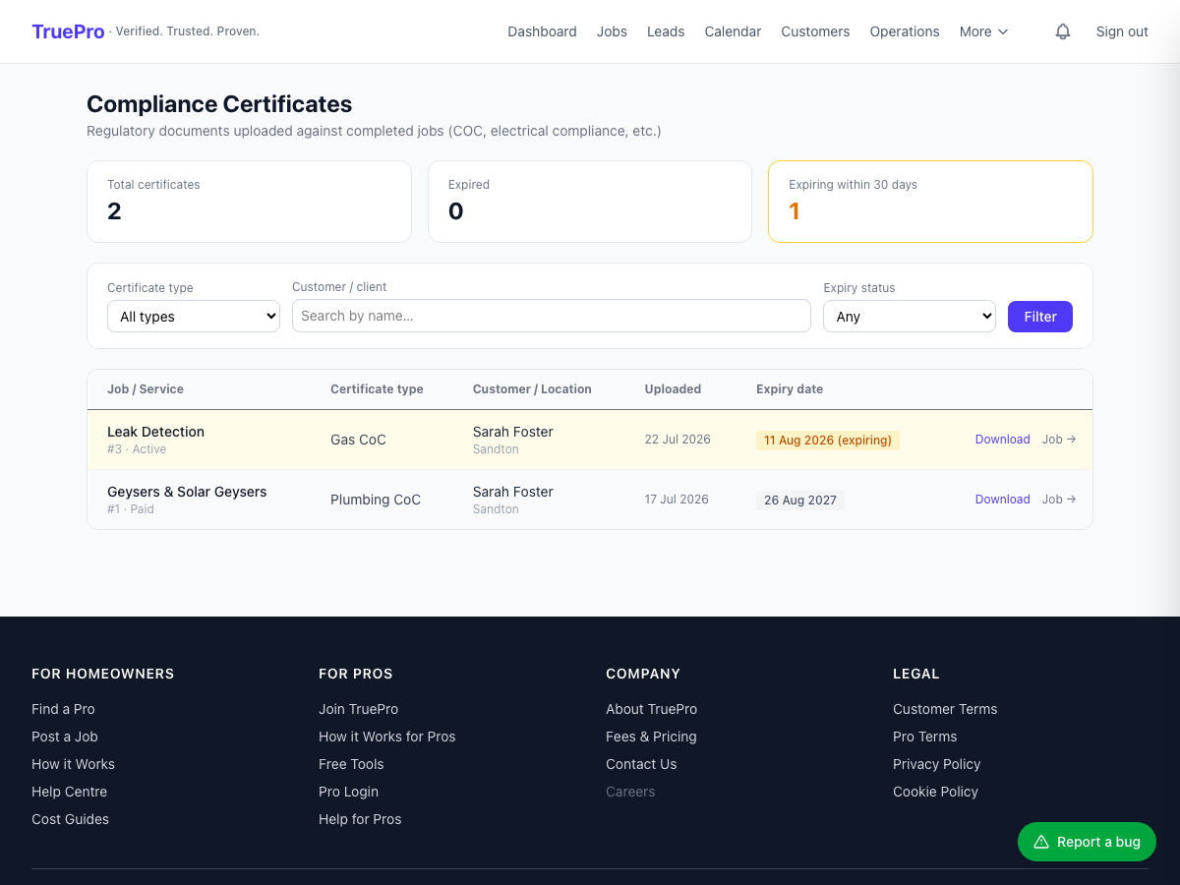Viewport: 1180px width, 885px height.
Task: Open Find a Pro footer link
Action: (63, 709)
